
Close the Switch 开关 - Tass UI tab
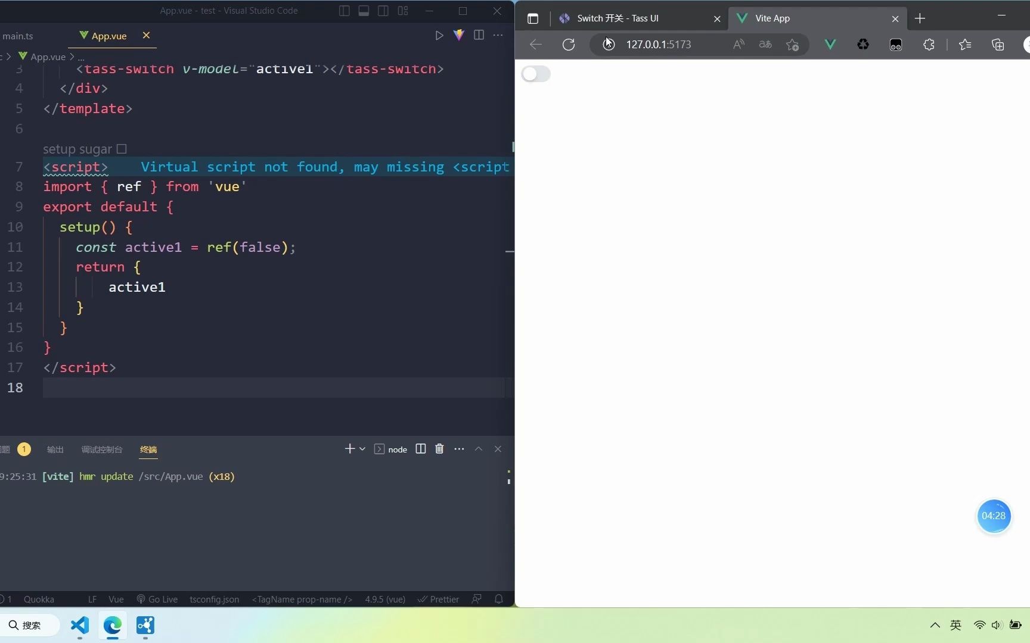click(717, 19)
